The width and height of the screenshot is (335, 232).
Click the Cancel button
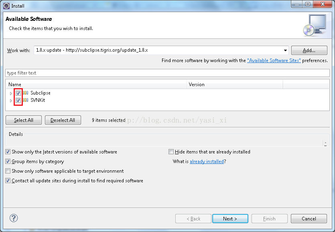point(309,218)
